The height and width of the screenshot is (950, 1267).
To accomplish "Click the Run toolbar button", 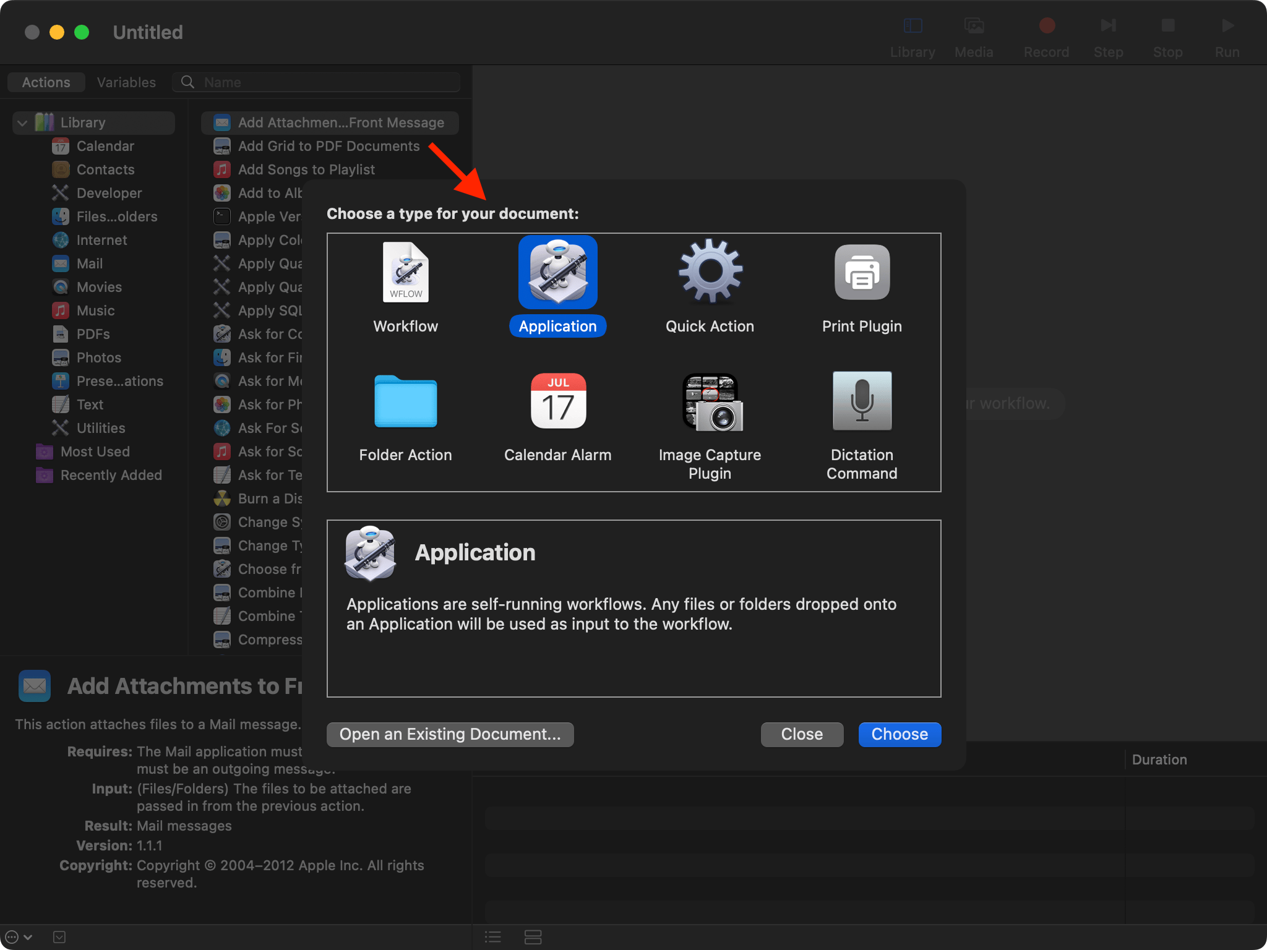I will (x=1227, y=37).
